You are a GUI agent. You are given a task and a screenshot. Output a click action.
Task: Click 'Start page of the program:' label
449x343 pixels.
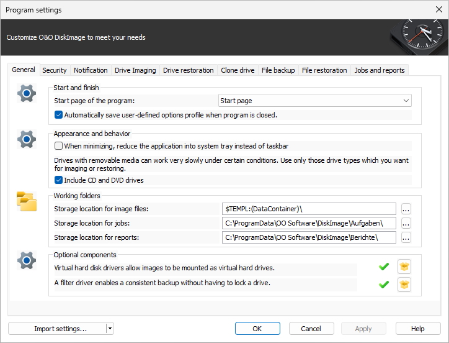[94, 101]
